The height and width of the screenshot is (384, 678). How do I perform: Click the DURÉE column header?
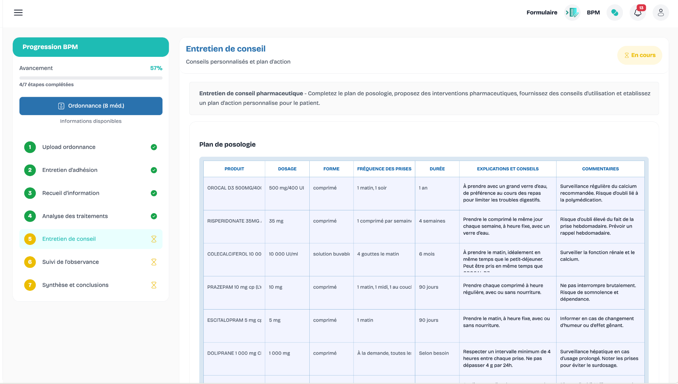click(x=437, y=169)
